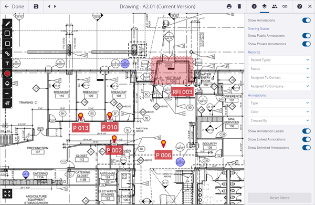
Task: Expand the Assigned To Company dropdown
Action: [x=279, y=86]
